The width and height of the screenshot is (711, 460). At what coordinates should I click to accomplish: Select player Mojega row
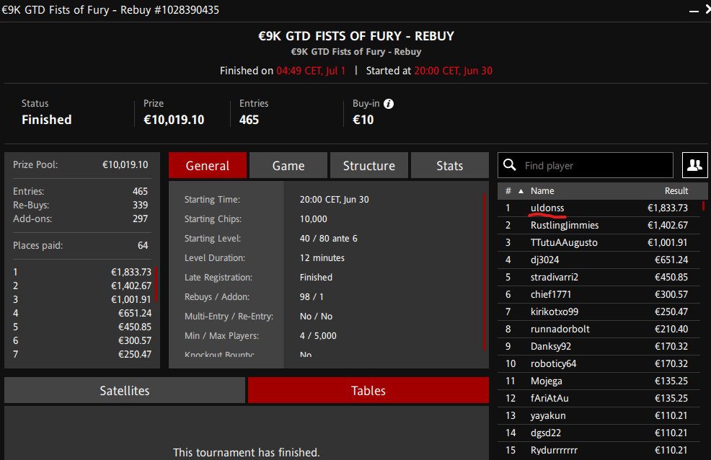click(x=599, y=381)
